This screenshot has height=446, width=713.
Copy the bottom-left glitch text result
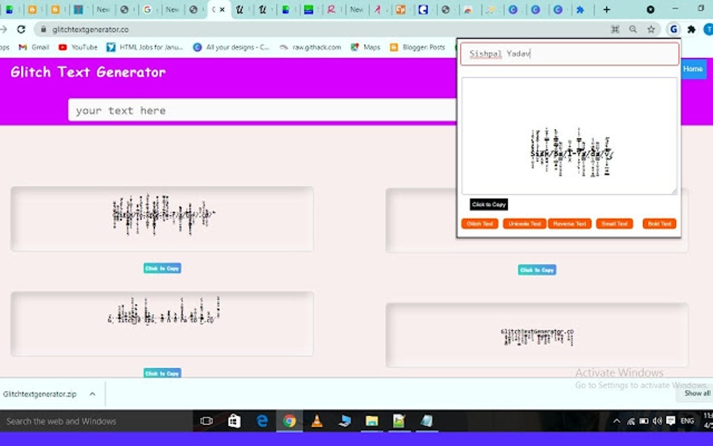coord(162,373)
